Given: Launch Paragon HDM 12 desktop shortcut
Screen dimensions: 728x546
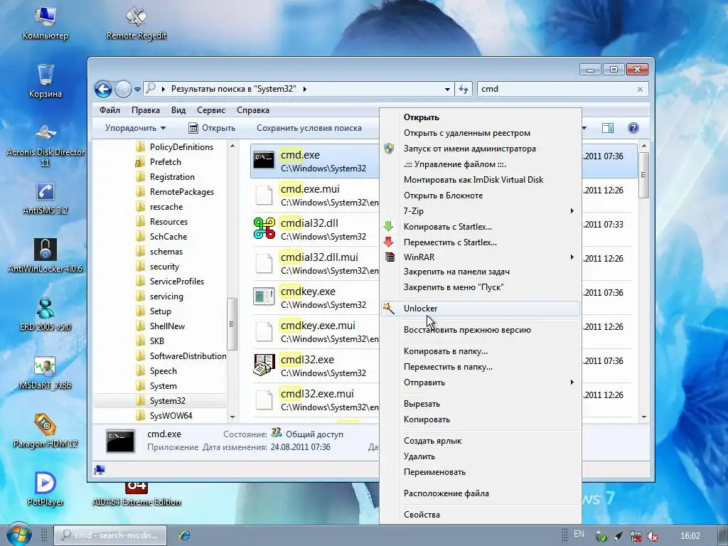Looking at the screenshot, I should point(45,430).
